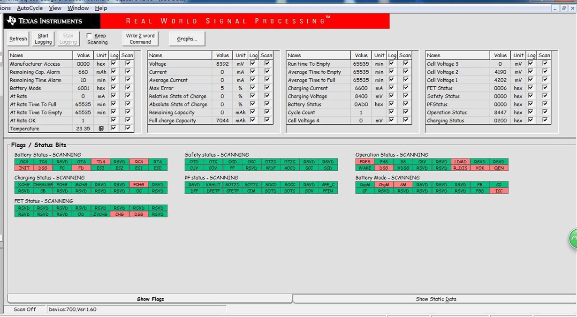Click the Refresh button
This screenshot has width=577, height=317.
tap(18, 39)
